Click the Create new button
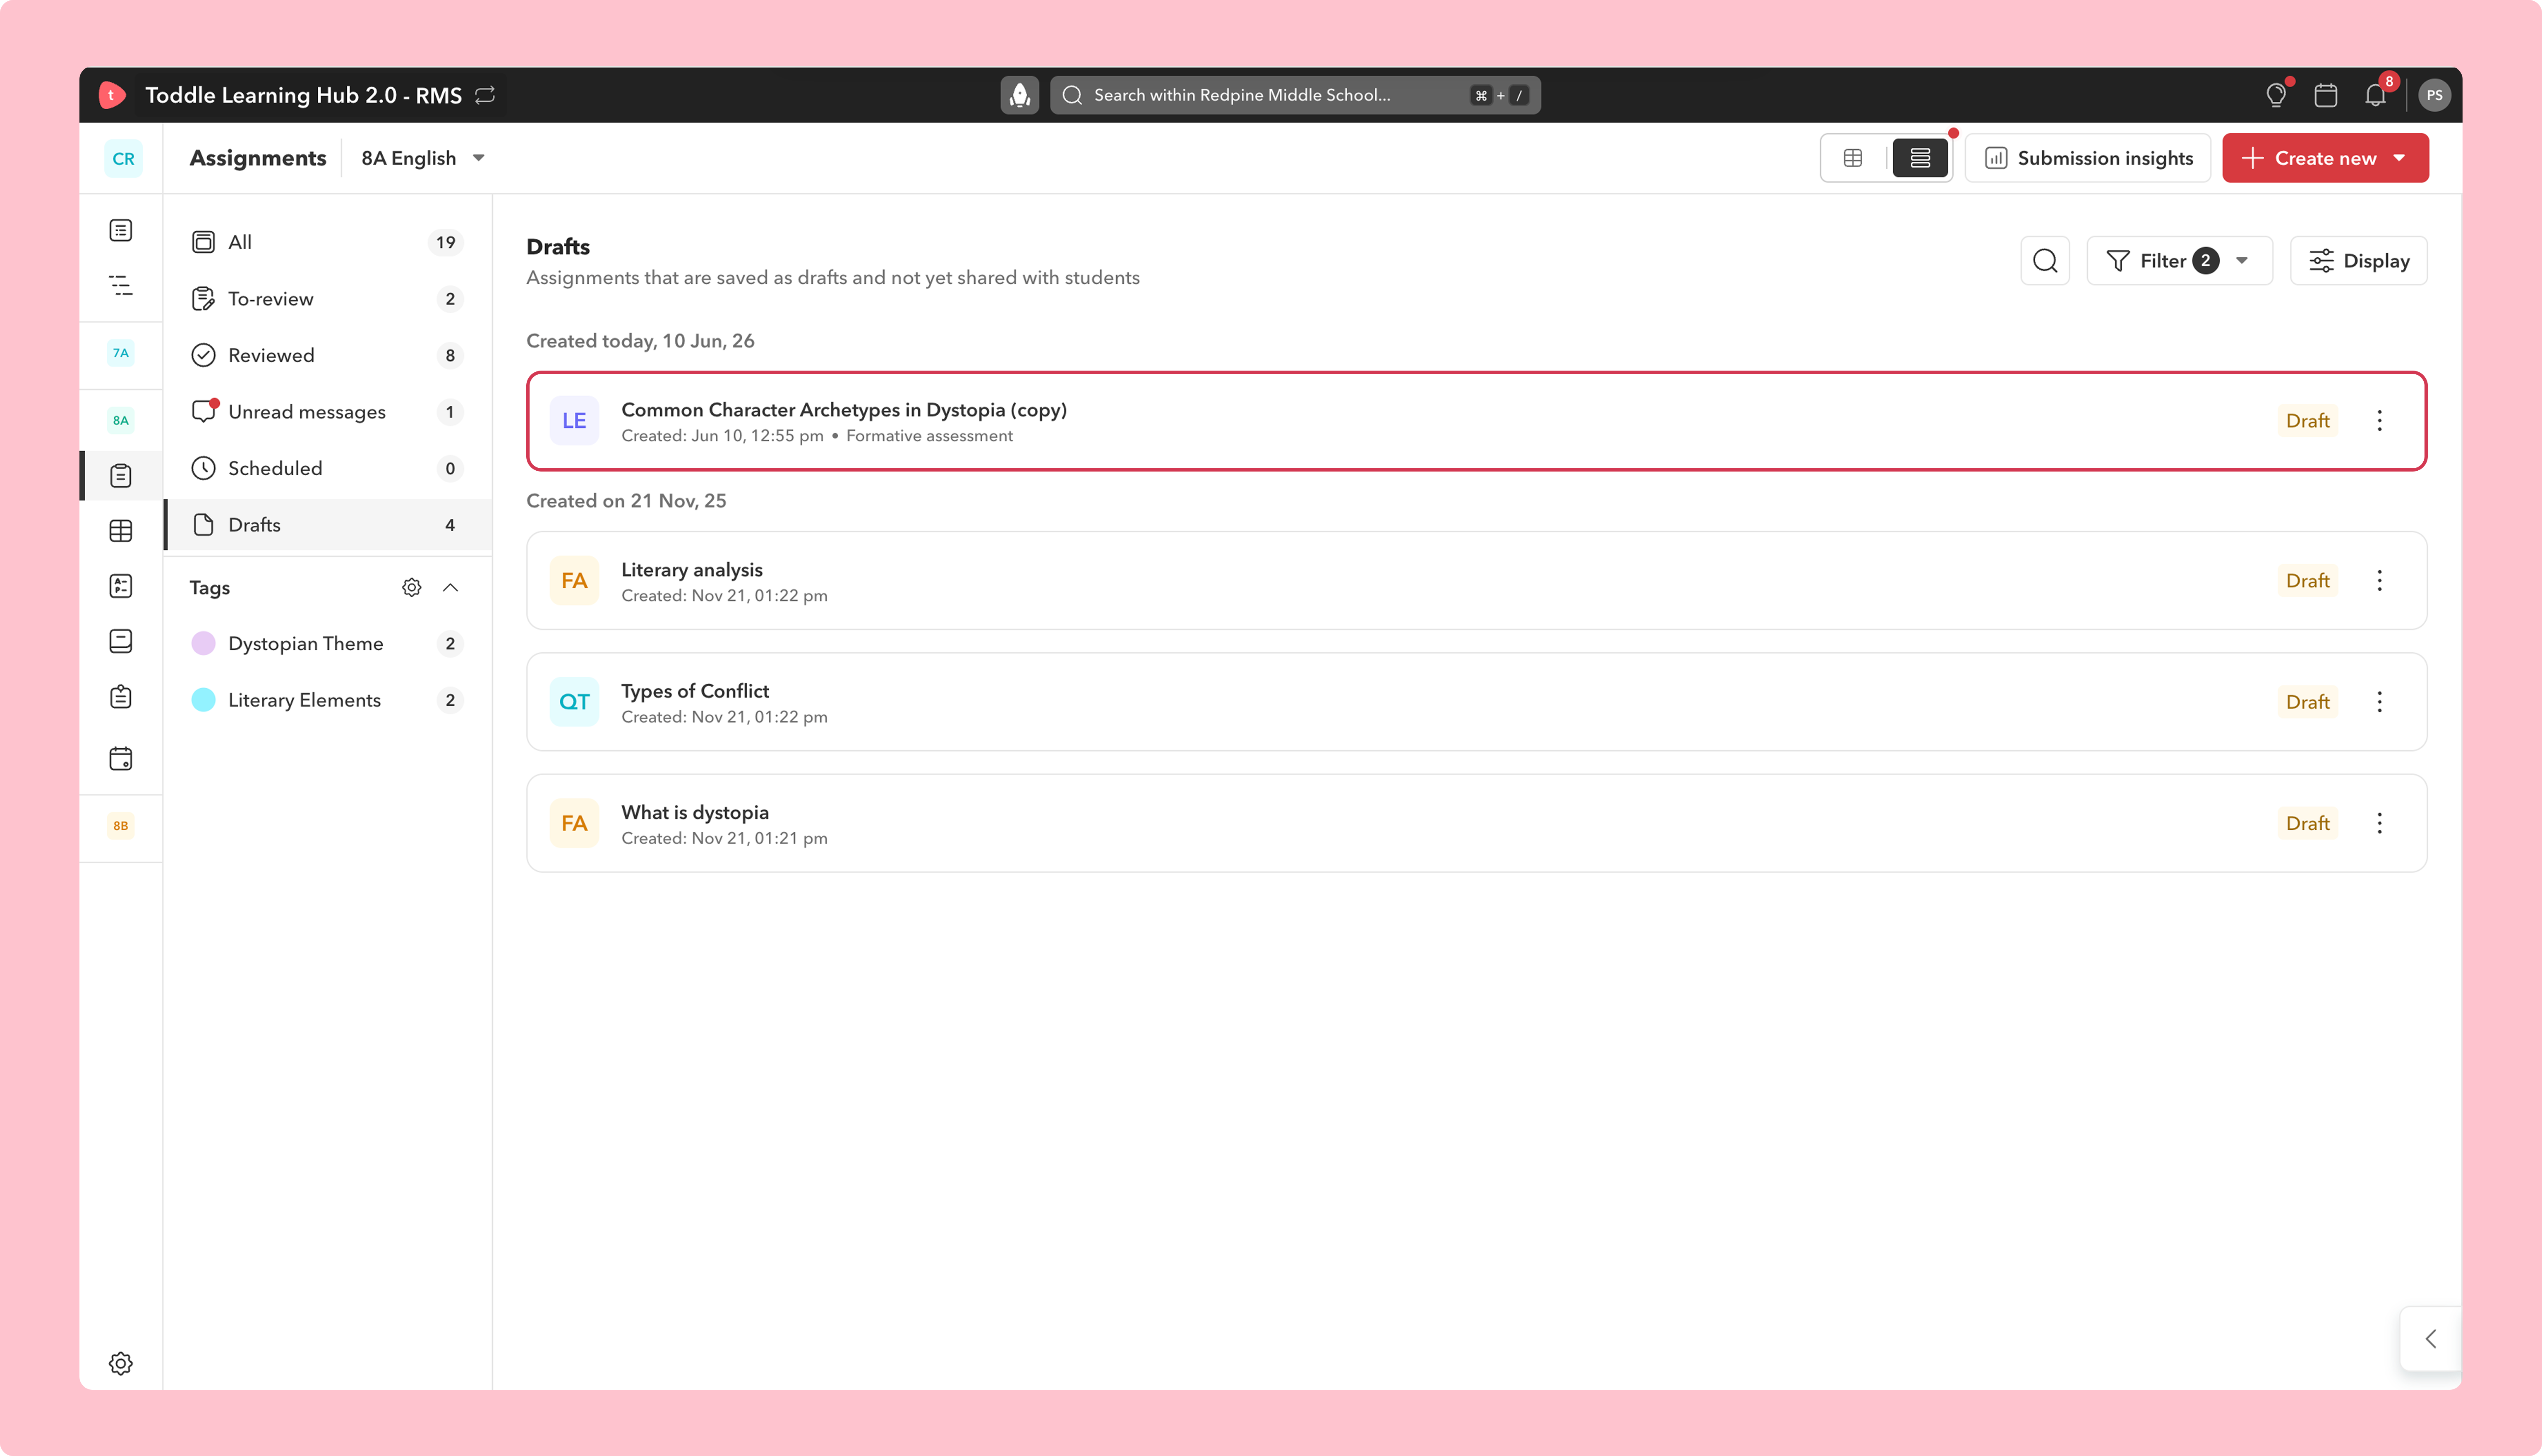The width and height of the screenshot is (2542, 1456). [2325, 158]
